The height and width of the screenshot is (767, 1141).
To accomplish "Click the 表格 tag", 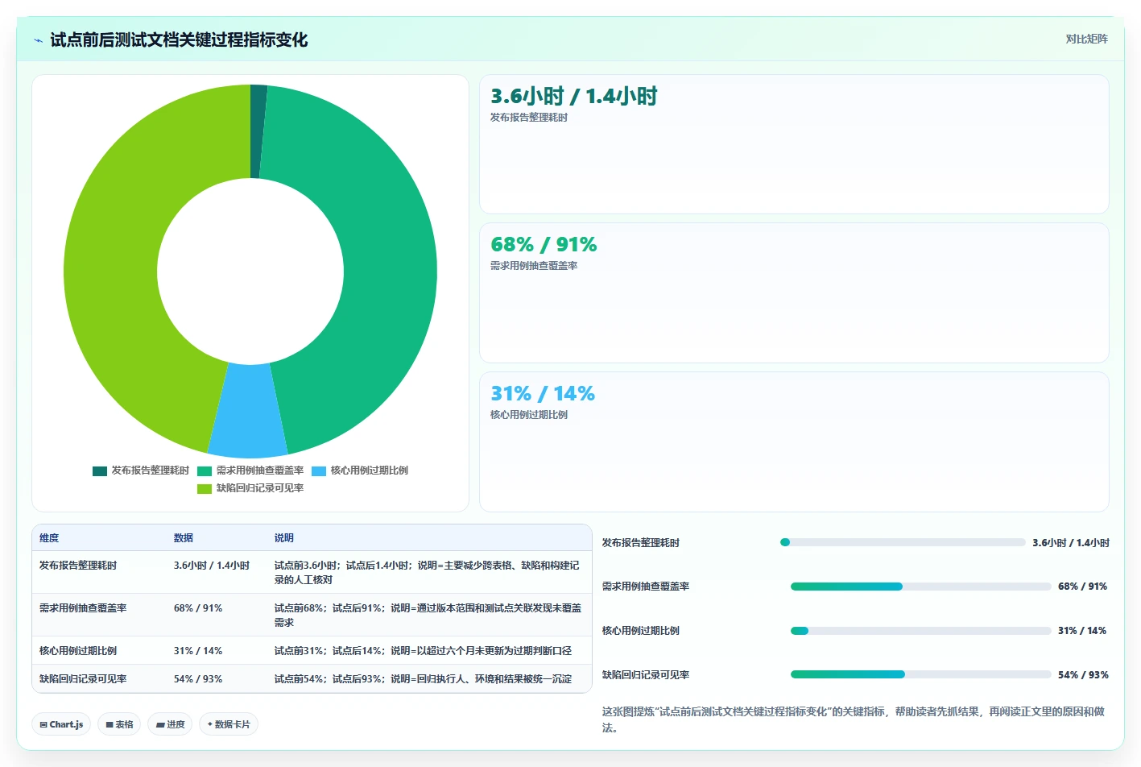I will [119, 724].
